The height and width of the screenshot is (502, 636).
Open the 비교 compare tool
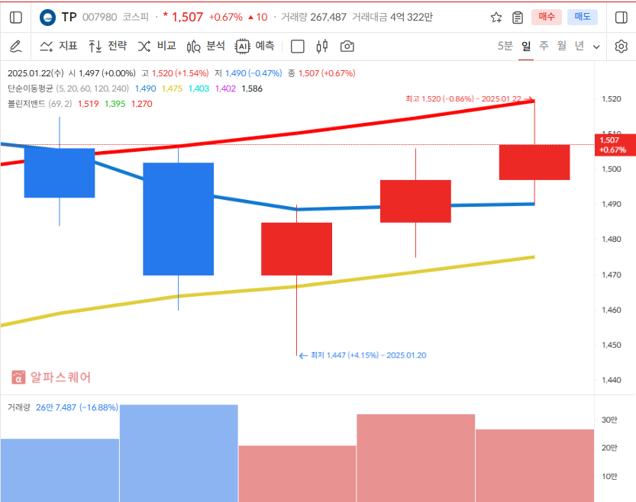[x=157, y=47]
